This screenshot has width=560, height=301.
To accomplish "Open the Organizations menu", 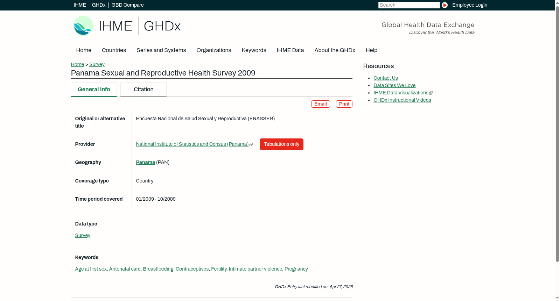I will coord(214,50).
